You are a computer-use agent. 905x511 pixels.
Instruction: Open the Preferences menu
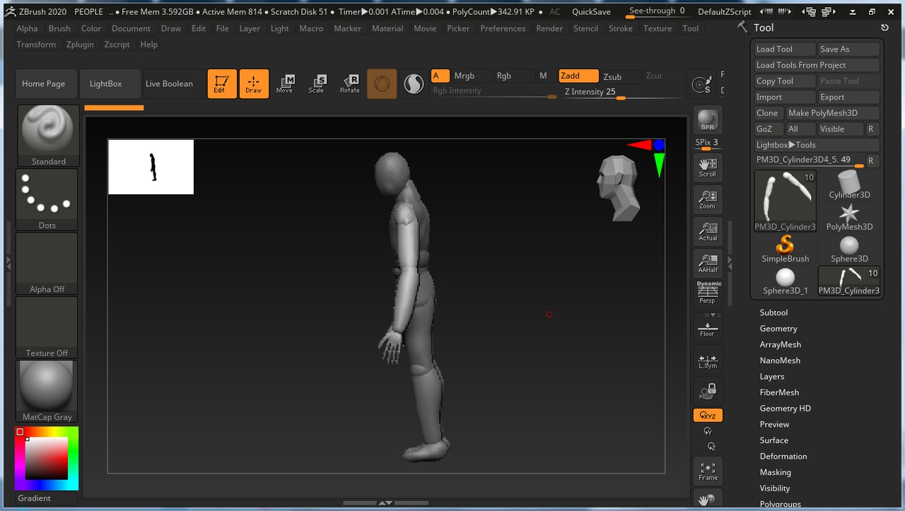[x=503, y=28]
